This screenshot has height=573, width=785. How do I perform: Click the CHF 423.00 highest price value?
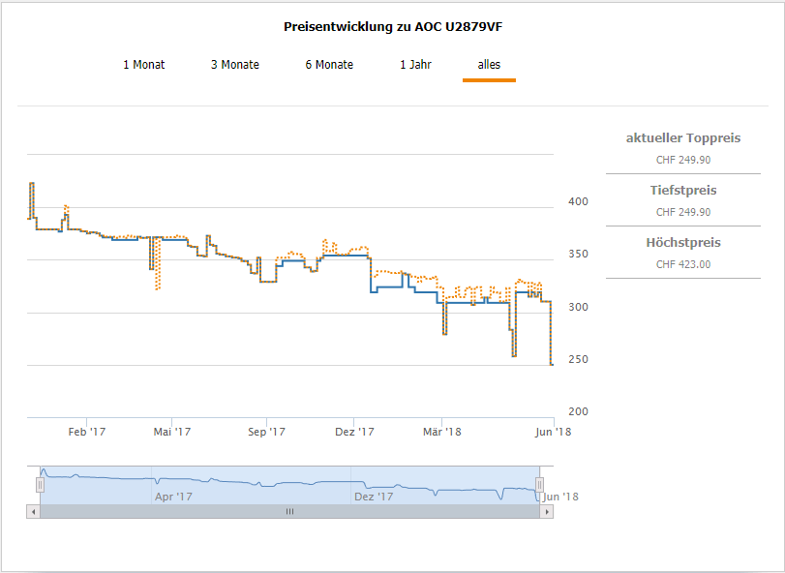(683, 264)
